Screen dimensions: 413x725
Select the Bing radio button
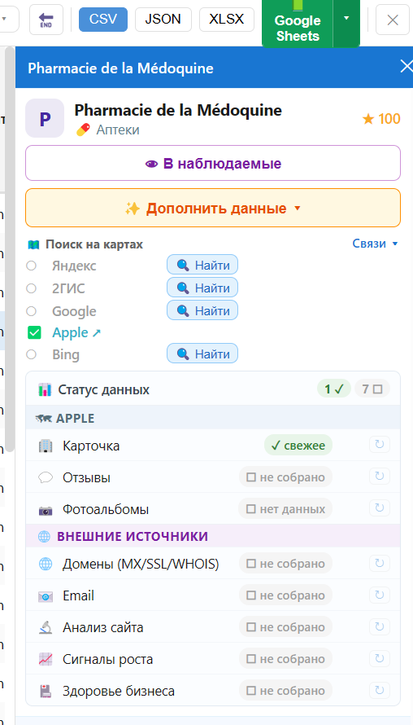tap(31, 354)
